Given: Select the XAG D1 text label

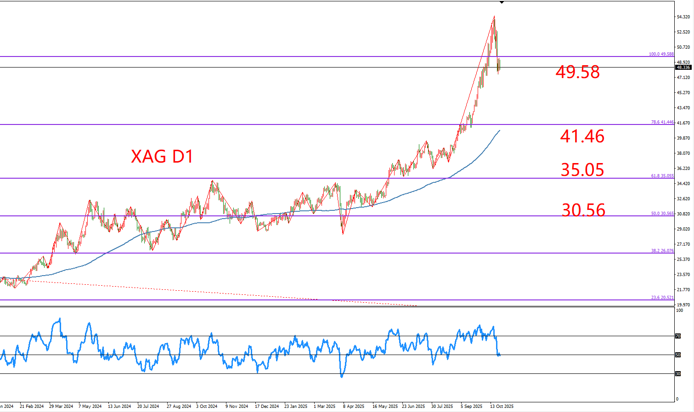Looking at the screenshot, I should [x=162, y=157].
